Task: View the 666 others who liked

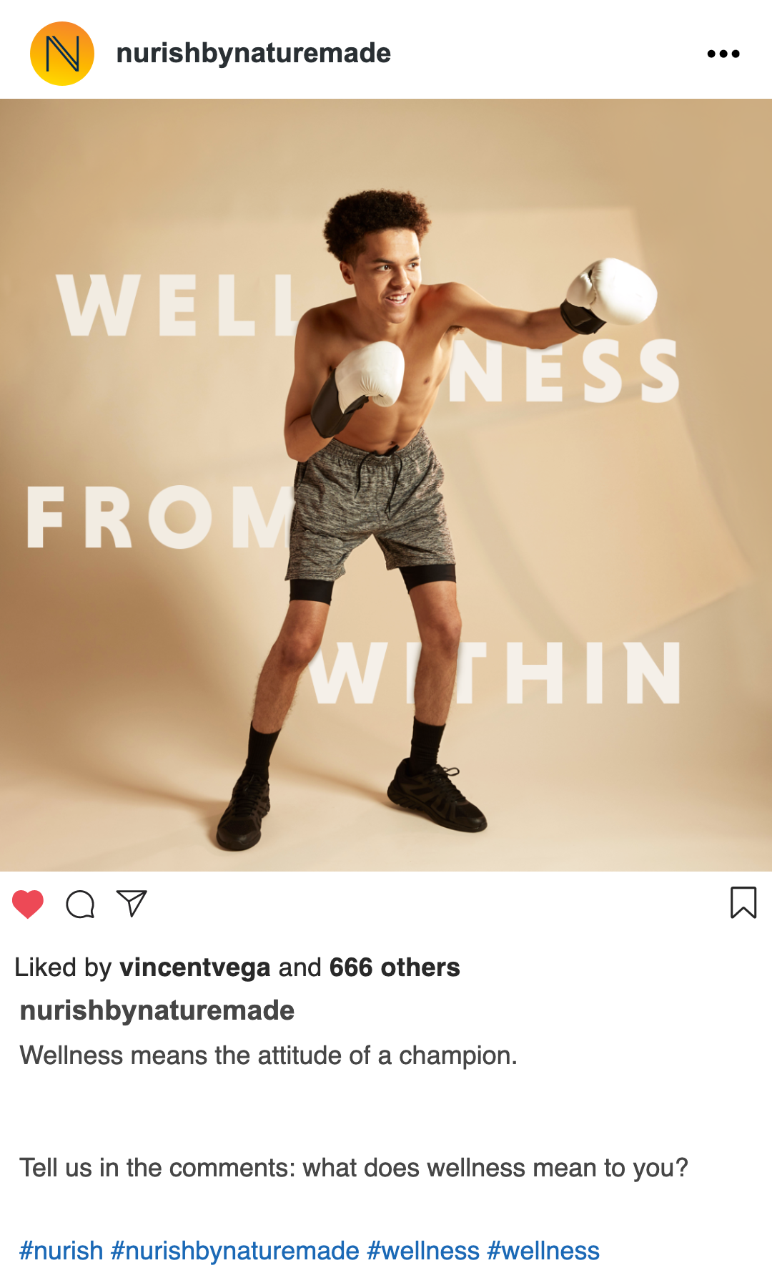Action: point(395,967)
